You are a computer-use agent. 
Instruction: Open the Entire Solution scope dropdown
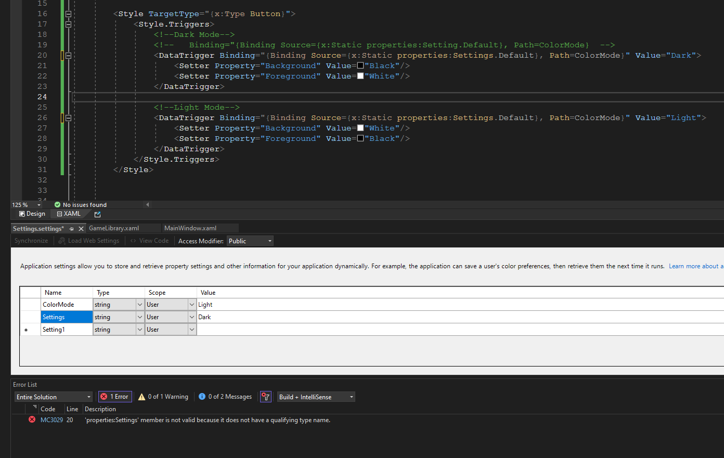[53, 397]
